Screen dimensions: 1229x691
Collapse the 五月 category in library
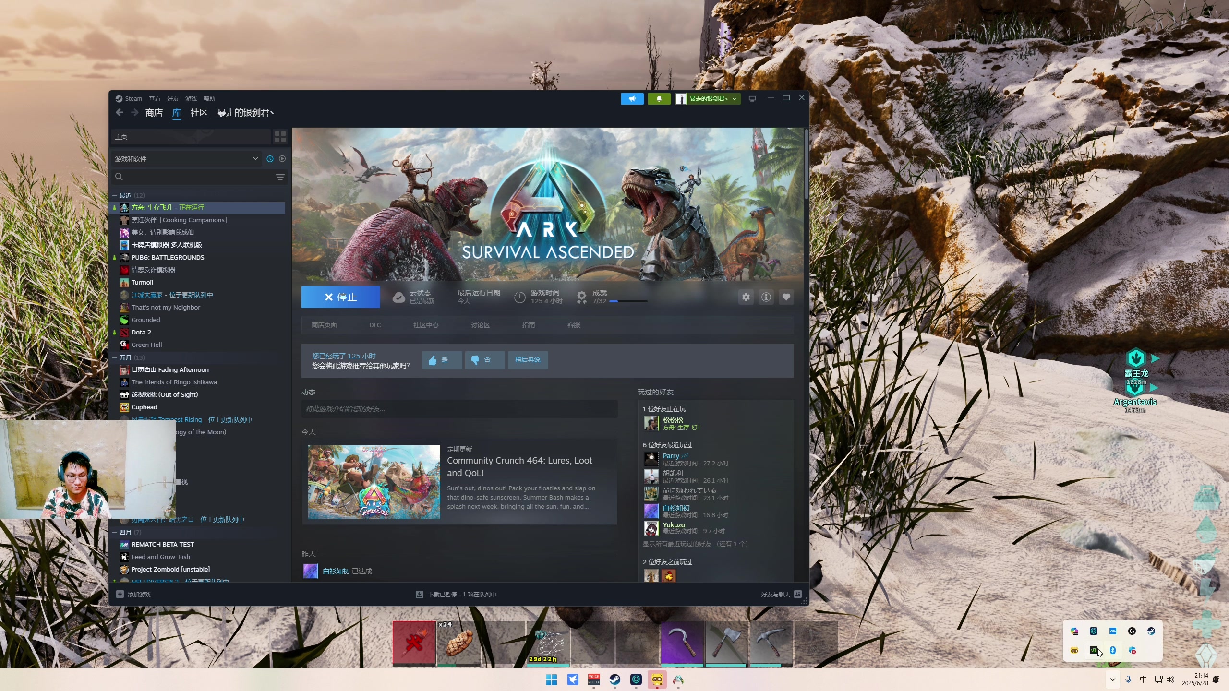(x=115, y=358)
